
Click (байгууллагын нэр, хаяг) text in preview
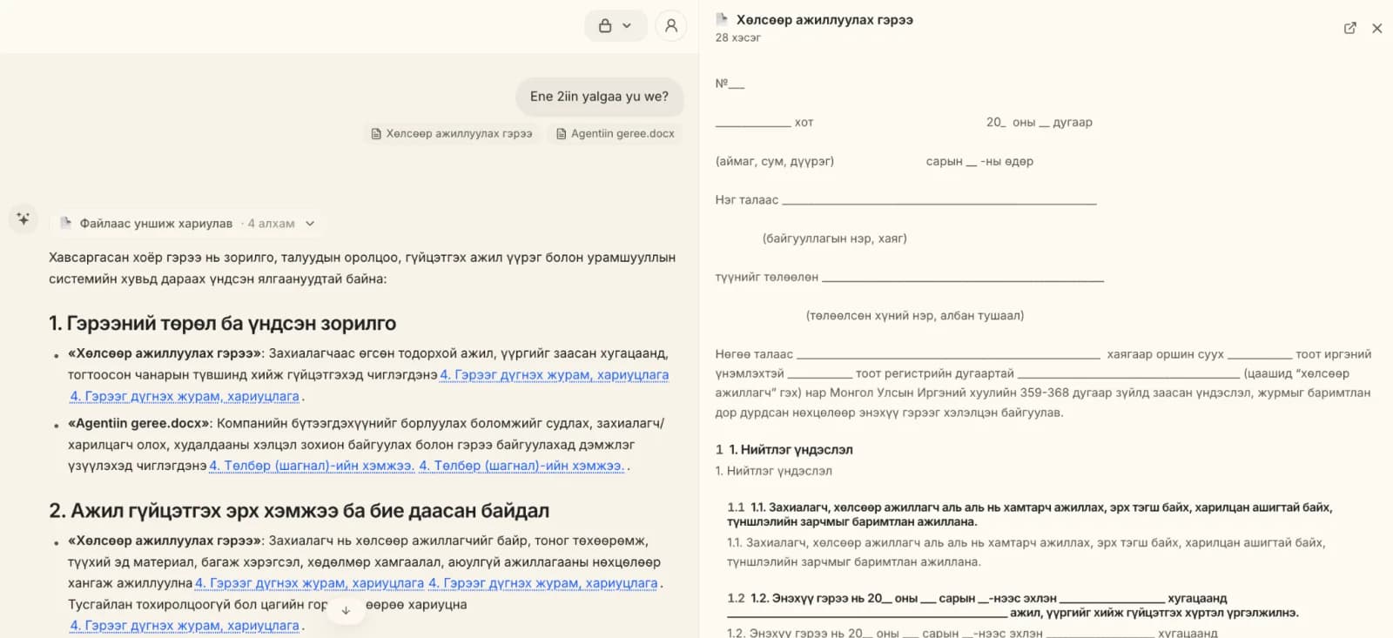click(x=834, y=238)
